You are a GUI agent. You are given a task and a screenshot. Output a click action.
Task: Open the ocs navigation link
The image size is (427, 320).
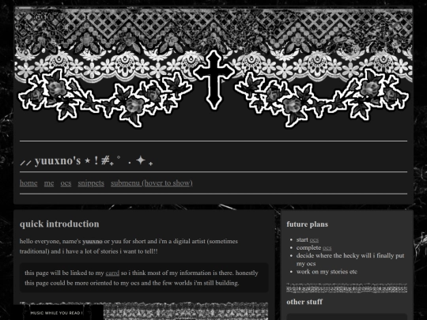point(66,183)
